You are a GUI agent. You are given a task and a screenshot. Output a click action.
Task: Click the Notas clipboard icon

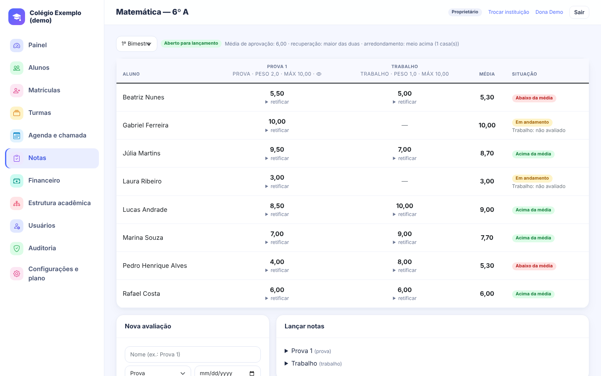[x=17, y=158]
